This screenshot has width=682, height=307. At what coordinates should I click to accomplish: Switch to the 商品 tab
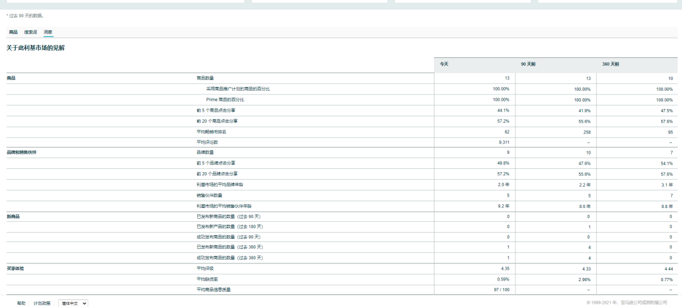pos(13,32)
